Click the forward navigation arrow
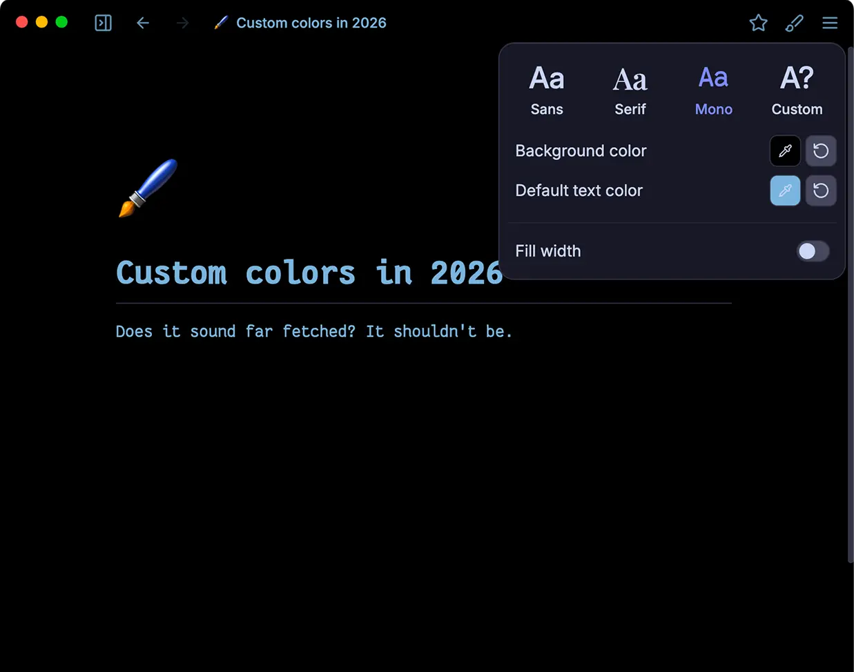Viewport: 854px width, 672px height. (182, 23)
